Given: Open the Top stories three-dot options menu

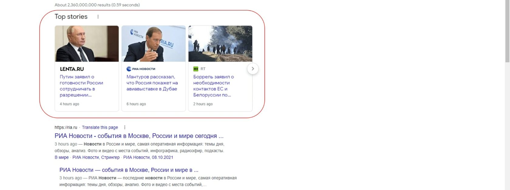Looking at the screenshot, I should [x=98, y=17].
